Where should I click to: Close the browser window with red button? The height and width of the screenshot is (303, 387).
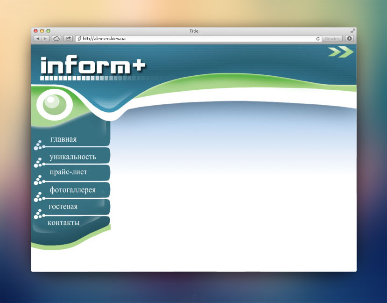coord(35,31)
